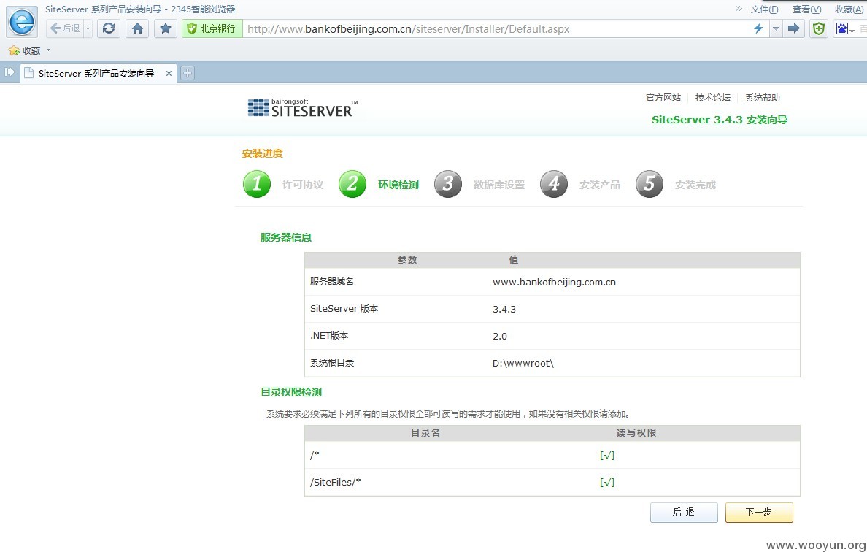Open the green shield security icon

(819, 28)
